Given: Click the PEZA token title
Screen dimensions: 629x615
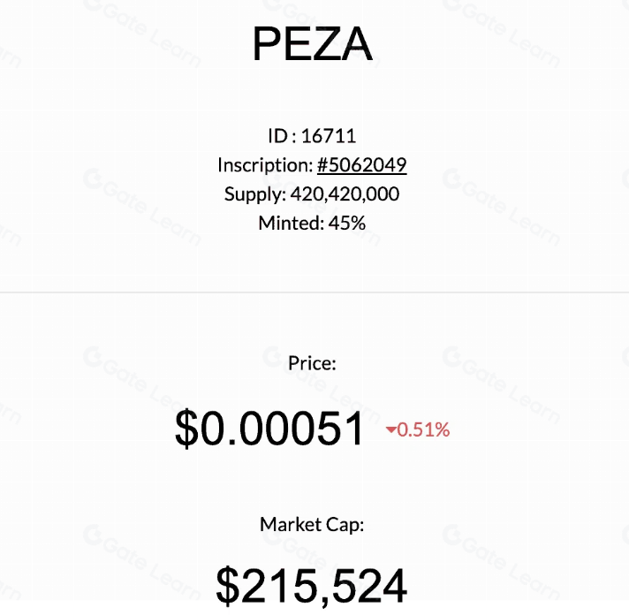Looking at the screenshot, I should [x=313, y=43].
